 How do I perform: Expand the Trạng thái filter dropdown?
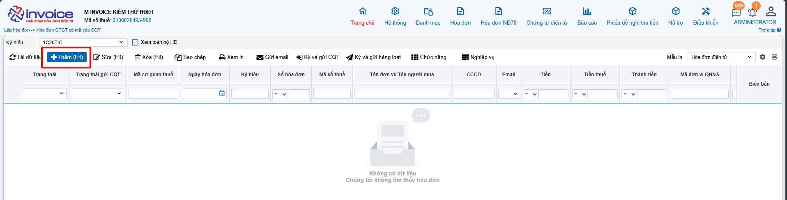(x=44, y=94)
